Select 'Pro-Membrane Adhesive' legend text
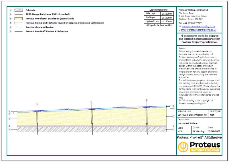The height and width of the screenshot is (162, 229). (40, 27)
